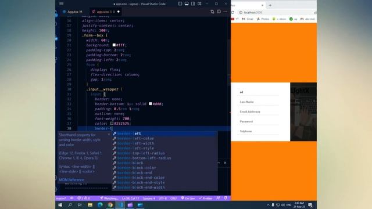The image size is (372, 209).
Task: Click the Last Name input field
Action: (x=259, y=102)
